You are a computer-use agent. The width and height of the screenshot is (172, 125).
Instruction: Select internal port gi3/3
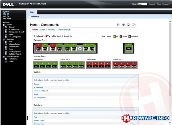pyautogui.click(x=101, y=65)
